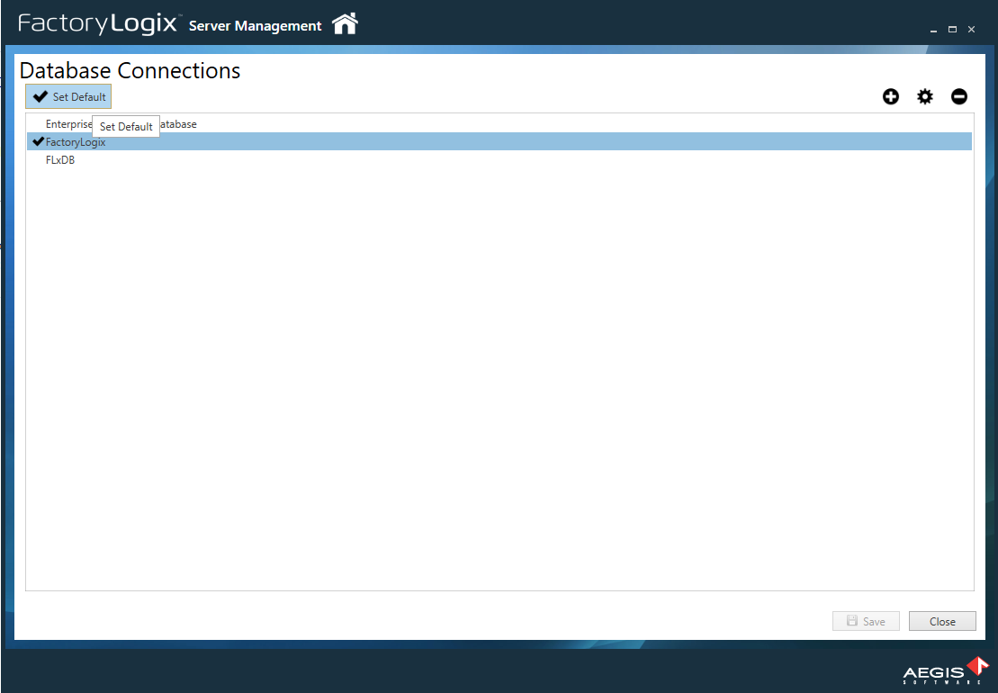Add a new database connection with the plus icon

pos(891,96)
